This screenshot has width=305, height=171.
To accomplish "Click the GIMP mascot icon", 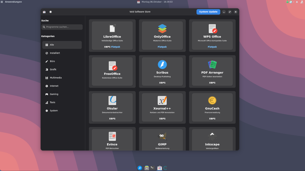I will [x=162, y=136].
